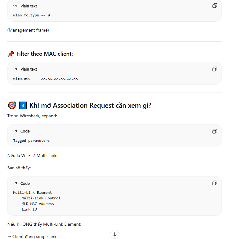Copy the Multi-Link Element code block

click(x=214, y=183)
